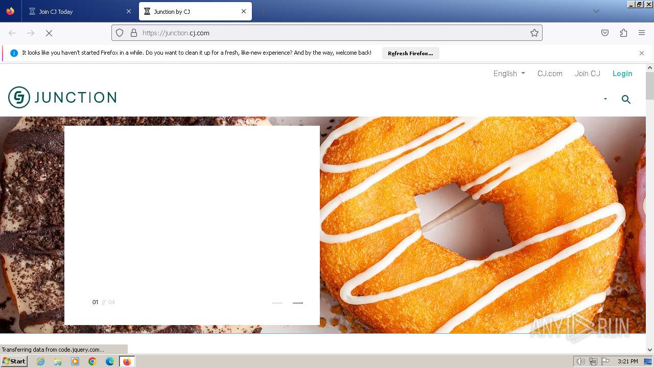The image size is (654, 368).
Task: Open the Firefox application menu
Action: point(642,33)
